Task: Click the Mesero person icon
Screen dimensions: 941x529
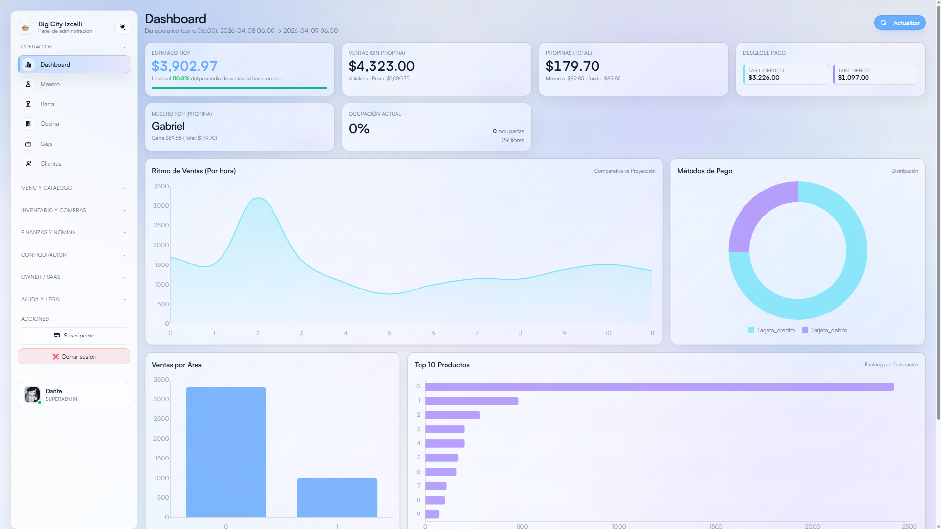Action: (28, 84)
